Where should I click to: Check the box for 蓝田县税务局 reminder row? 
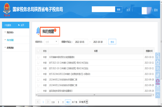[38, 91]
